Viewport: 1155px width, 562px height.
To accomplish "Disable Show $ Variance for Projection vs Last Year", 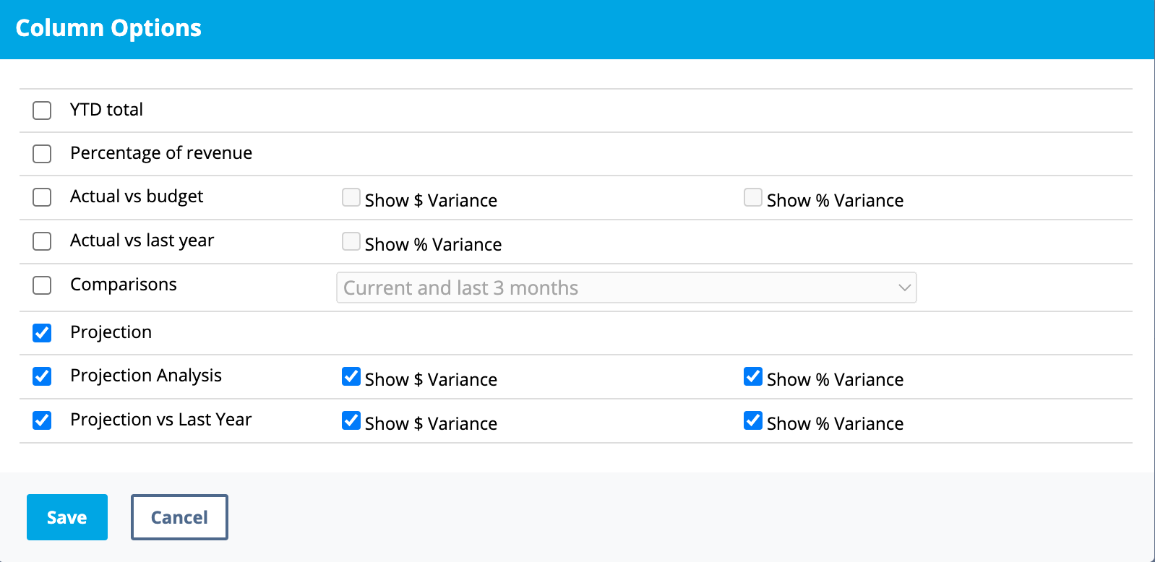I will (351, 420).
